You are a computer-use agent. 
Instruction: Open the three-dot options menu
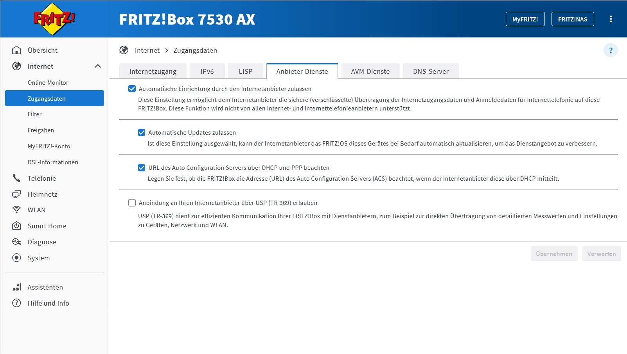tap(611, 19)
